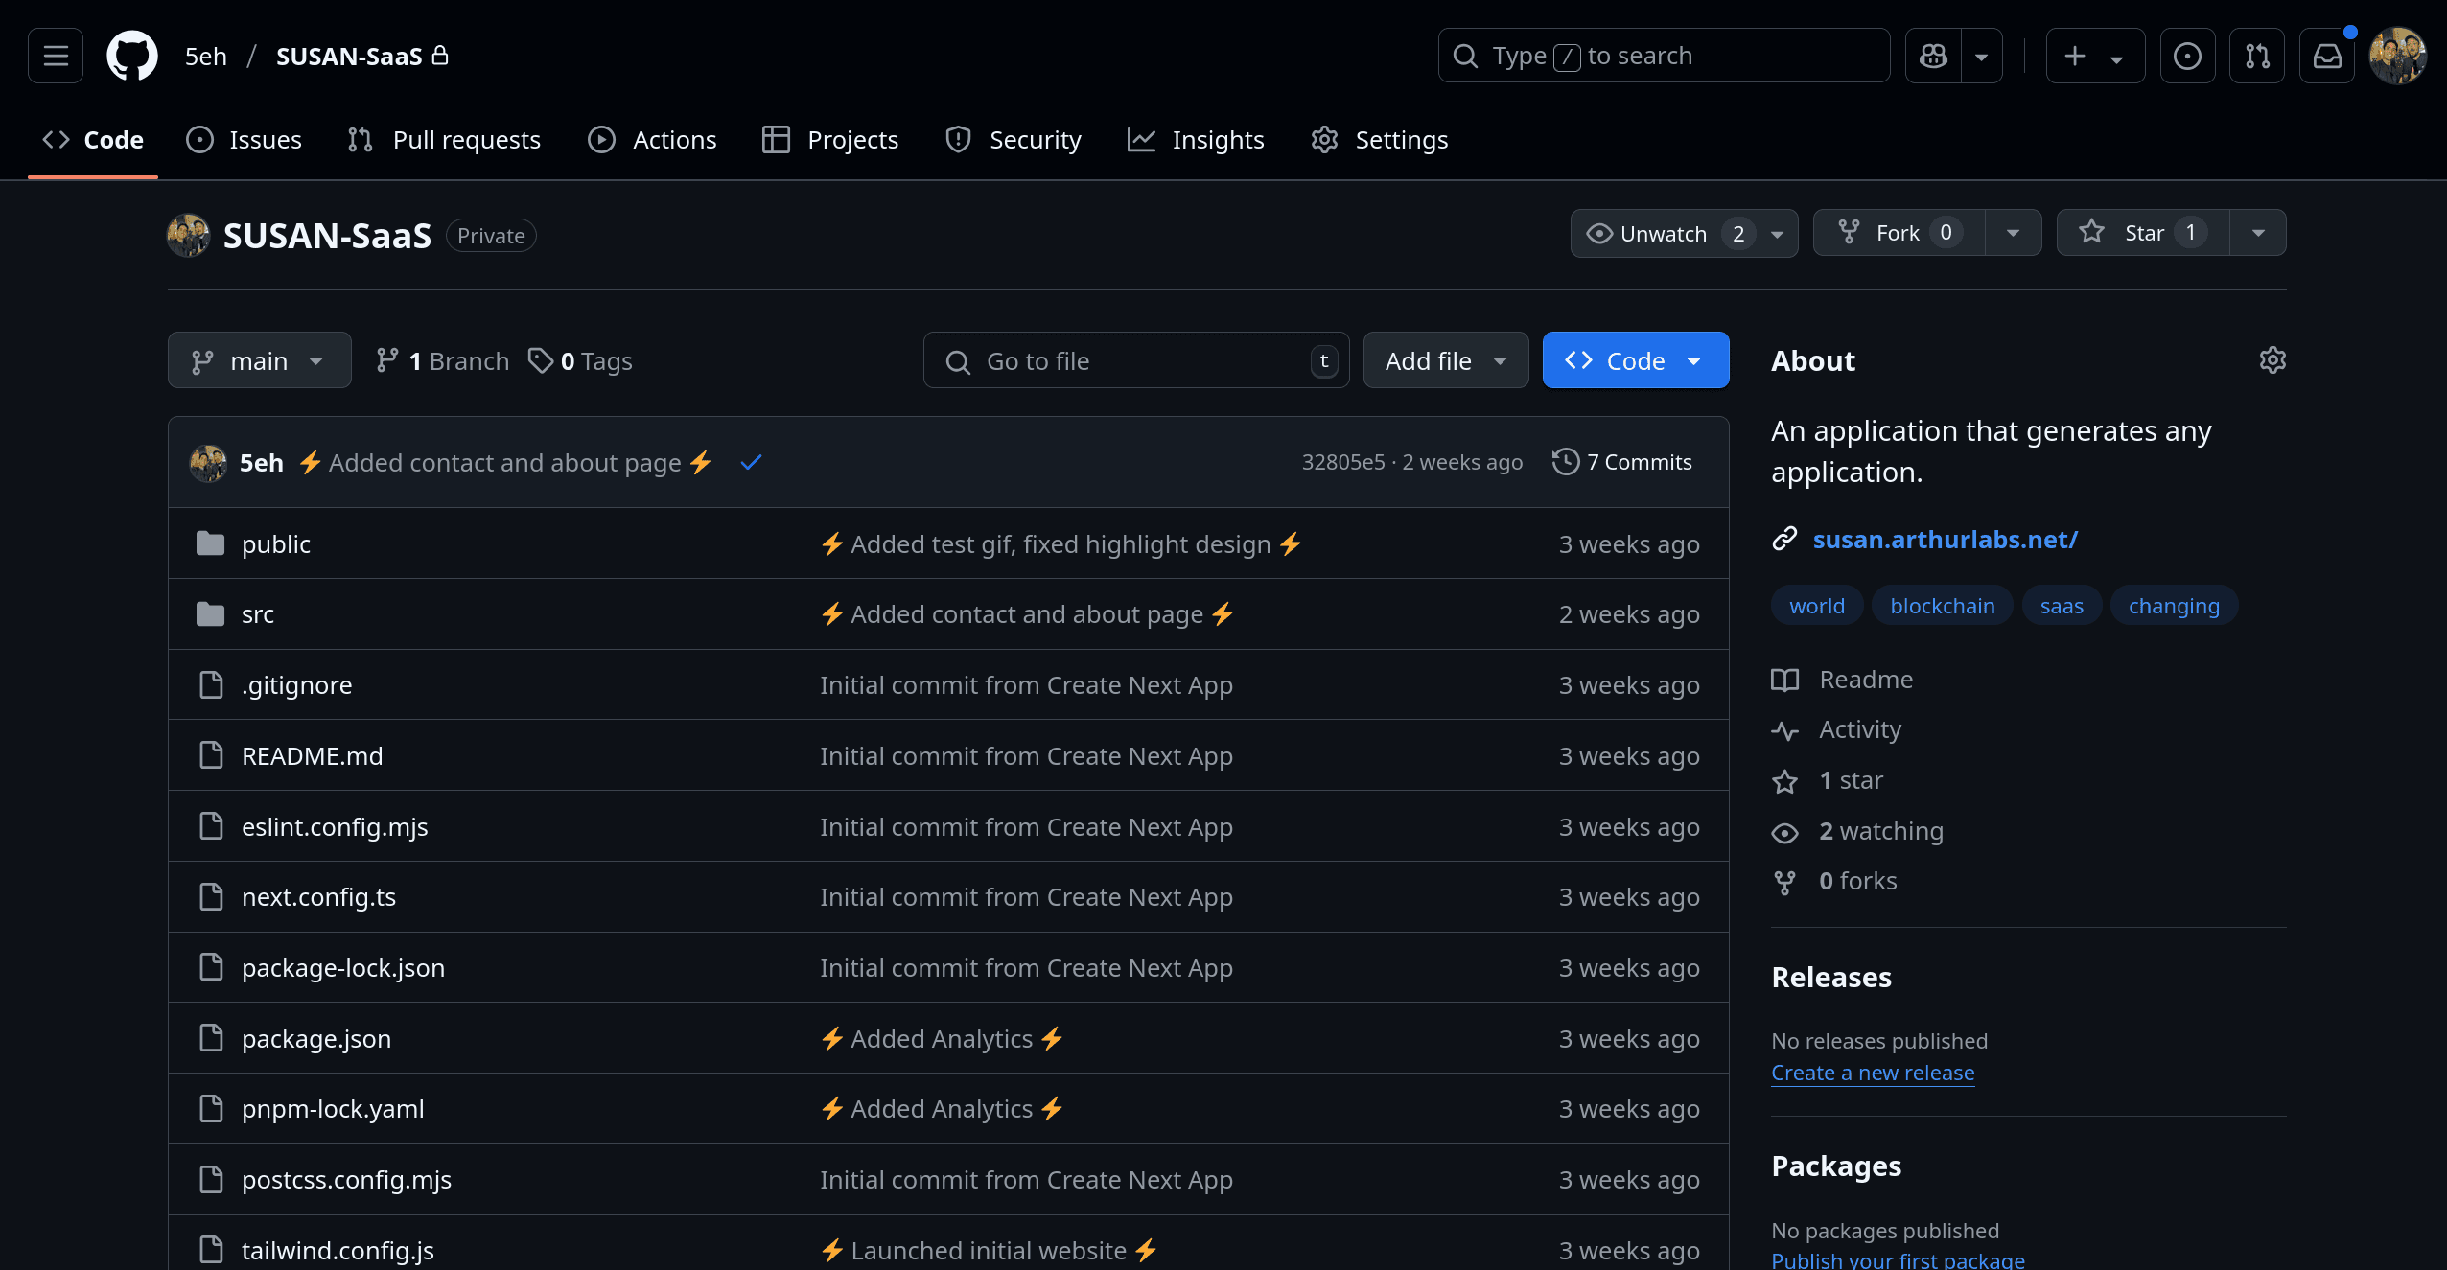Switch to the Security tab
Image resolution: width=2447 pixels, height=1270 pixels.
[x=1013, y=140]
